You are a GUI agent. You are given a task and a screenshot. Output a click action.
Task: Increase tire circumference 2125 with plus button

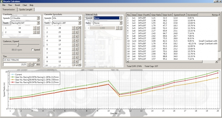(32, 64)
